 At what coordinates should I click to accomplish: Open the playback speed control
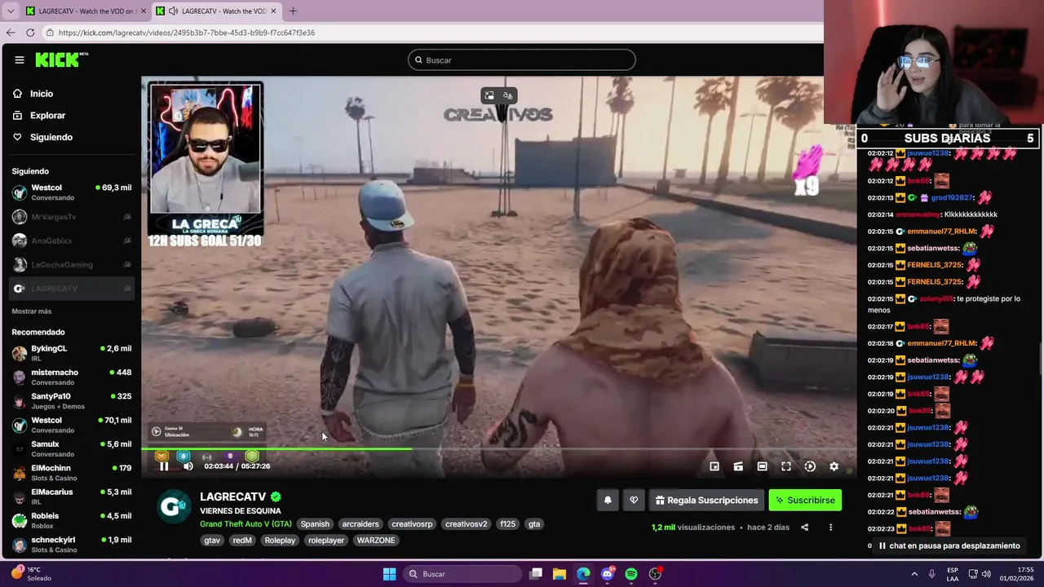pyautogui.click(x=810, y=466)
